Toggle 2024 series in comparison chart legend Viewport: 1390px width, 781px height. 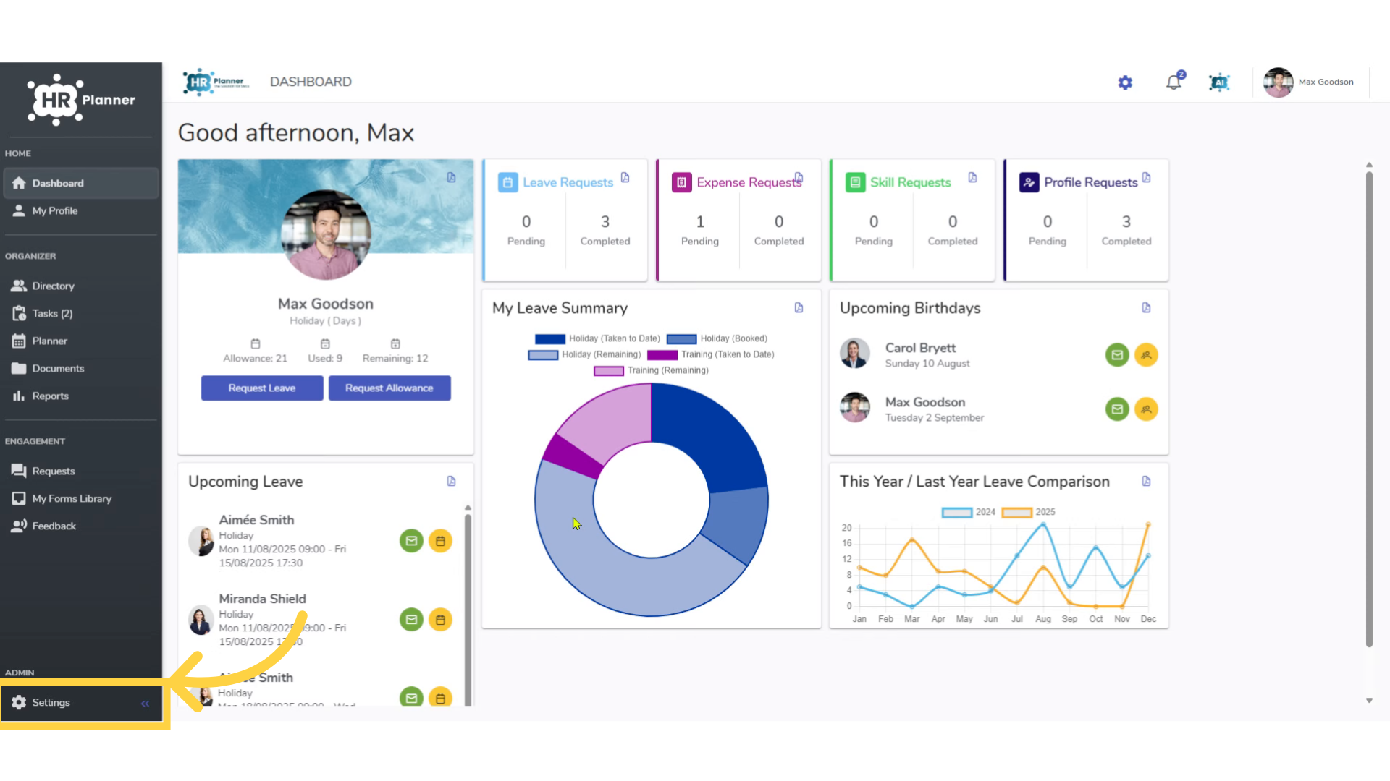(x=957, y=513)
